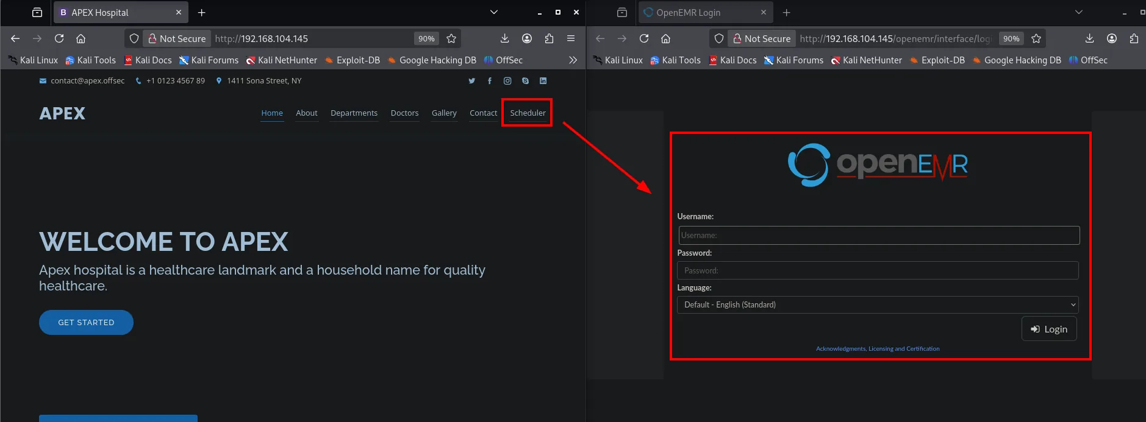Screen dimensions: 1146x422
Task: Open list all tabs arrow, left browser
Action: pyautogui.click(x=494, y=12)
